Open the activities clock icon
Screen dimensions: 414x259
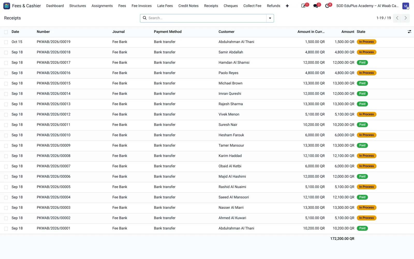[327, 6]
